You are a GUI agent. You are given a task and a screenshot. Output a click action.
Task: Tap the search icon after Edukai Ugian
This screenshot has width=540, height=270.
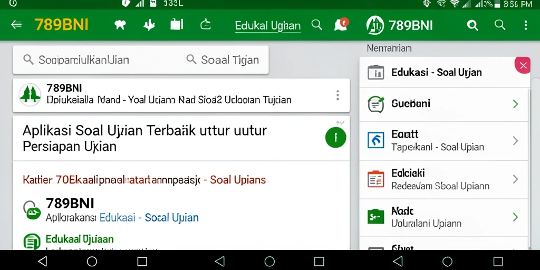[x=316, y=25]
